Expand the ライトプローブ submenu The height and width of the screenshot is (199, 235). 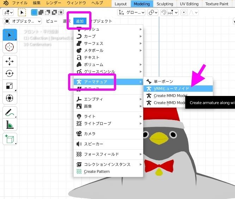(108, 123)
